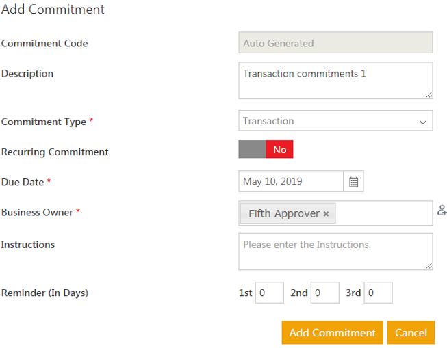The width and height of the screenshot is (447, 348).
Task: Click the Due Date field showing May 10, 2019
Action: [x=291, y=182]
